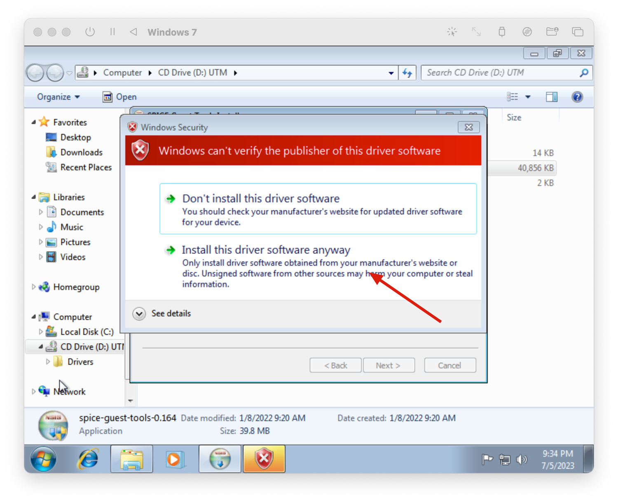
Task: Click Computer in the address breadcrumb
Action: click(x=122, y=73)
